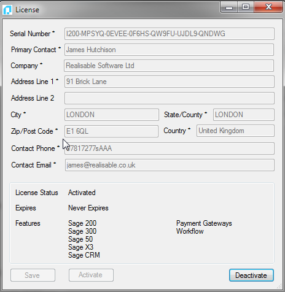Image resolution: width=285 pixels, height=292 pixels.
Task: Click the Company field
Action: 169,66
